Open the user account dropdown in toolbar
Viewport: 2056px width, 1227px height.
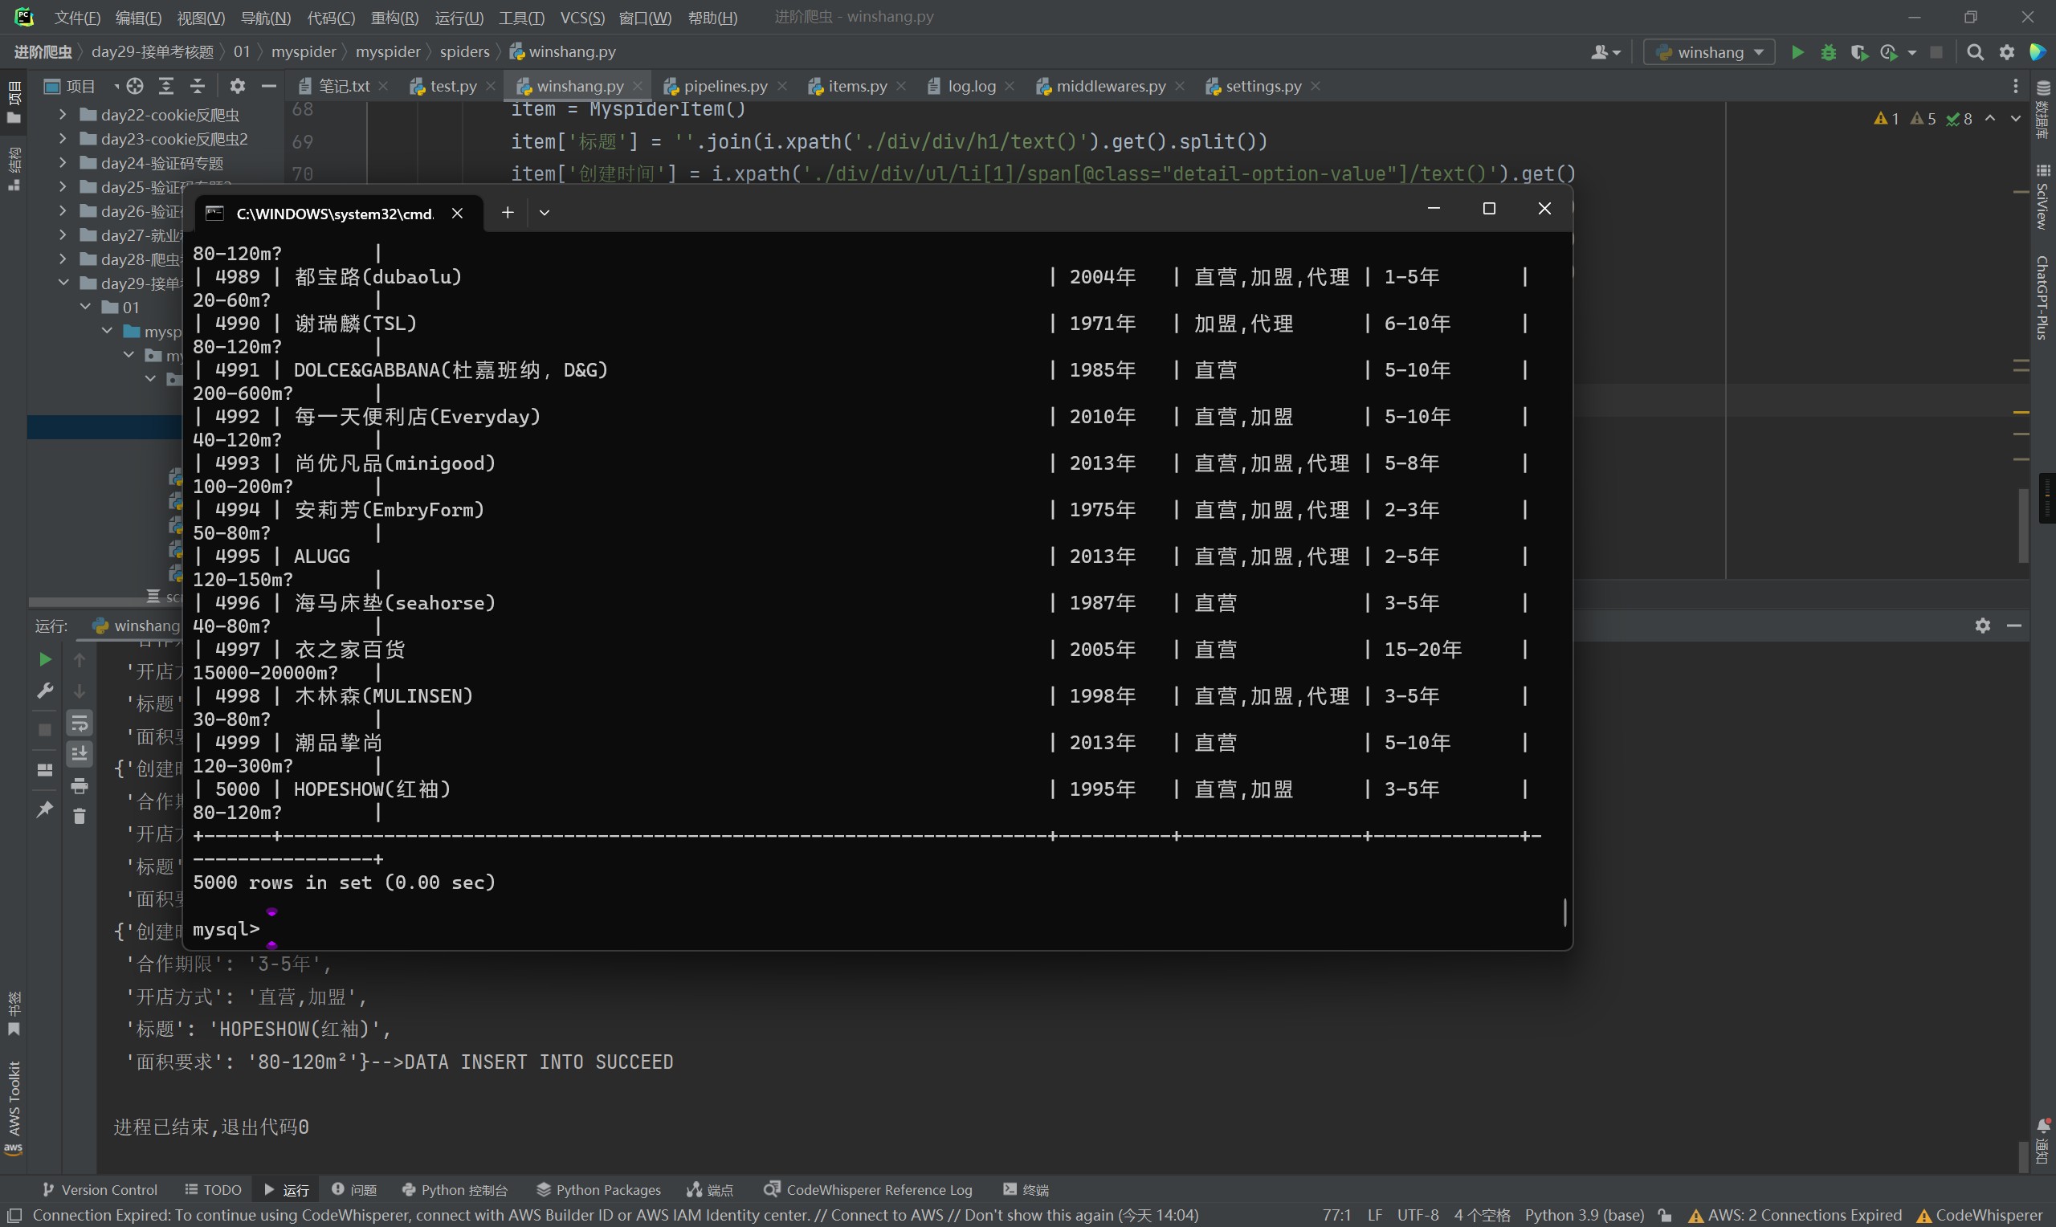pos(1605,52)
